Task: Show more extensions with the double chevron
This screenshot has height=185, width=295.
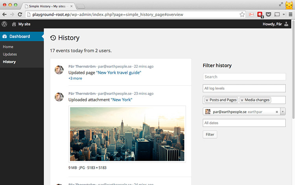Action: 284,14
